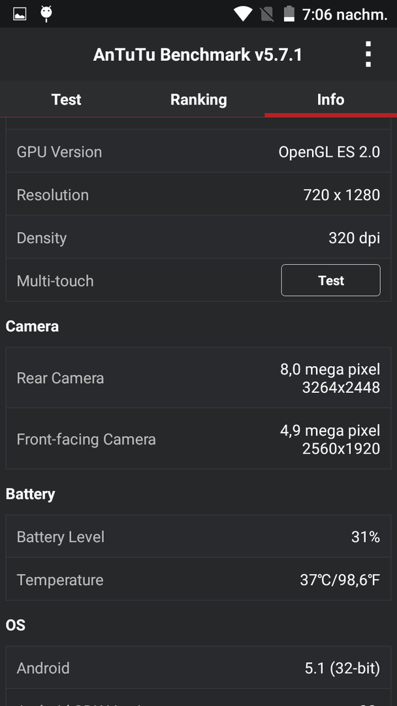Tap the Wi-Fi signal status icon
397x706 pixels.
click(243, 14)
